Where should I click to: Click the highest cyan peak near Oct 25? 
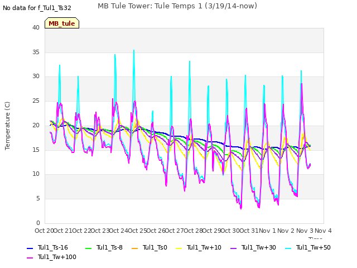(x=134, y=50)
